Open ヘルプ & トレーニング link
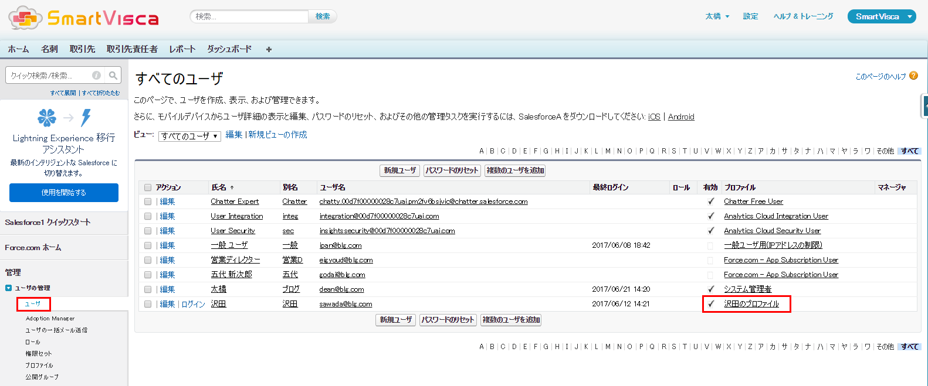Viewport: 928px width, 386px height. click(803, 16)
